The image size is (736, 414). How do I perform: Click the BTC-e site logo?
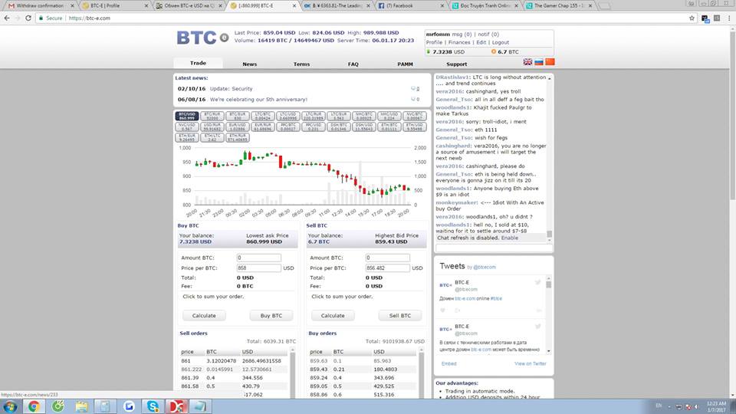coord(202,38)
